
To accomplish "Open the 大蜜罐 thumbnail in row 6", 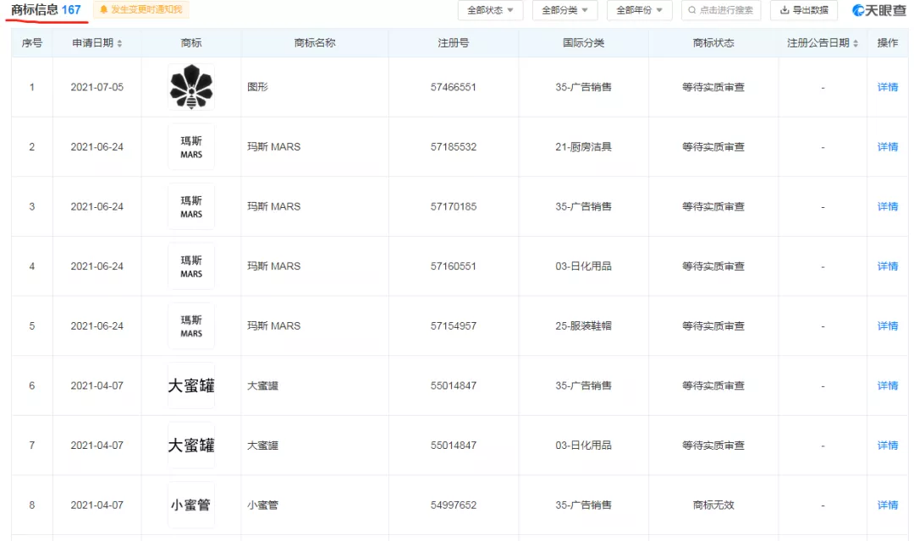I will pos(191,385).
